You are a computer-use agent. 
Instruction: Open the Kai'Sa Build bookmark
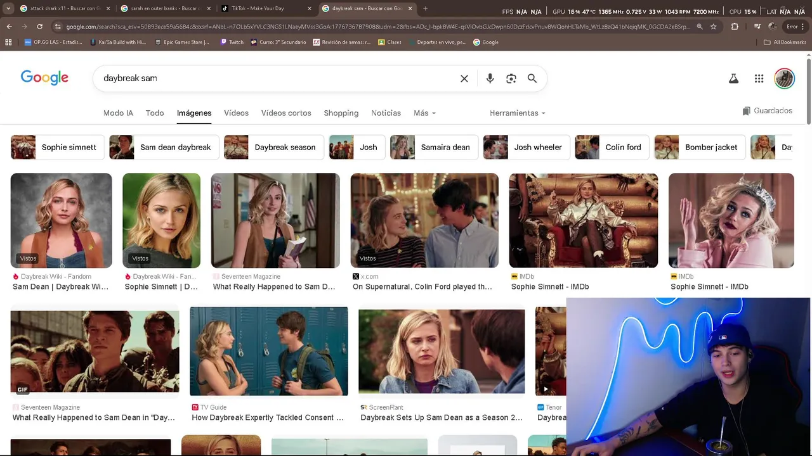click(117, 42)
